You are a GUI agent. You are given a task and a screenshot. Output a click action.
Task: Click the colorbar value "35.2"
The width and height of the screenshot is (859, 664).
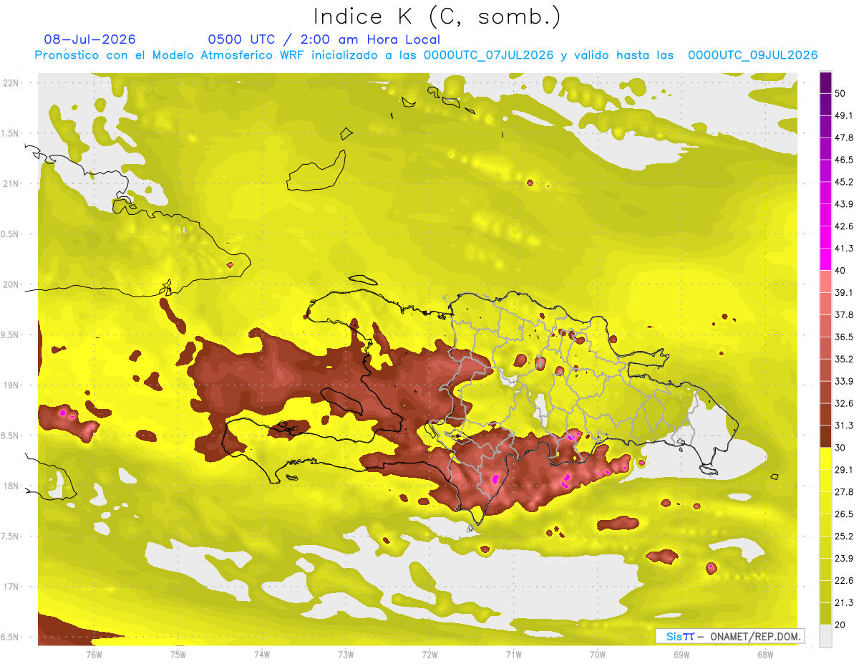coord(844,359)
